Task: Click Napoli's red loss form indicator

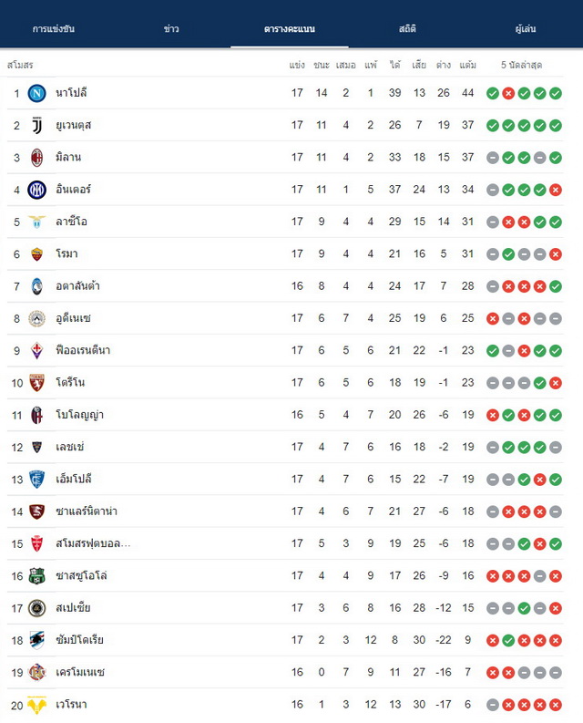Action: (508, 94)
